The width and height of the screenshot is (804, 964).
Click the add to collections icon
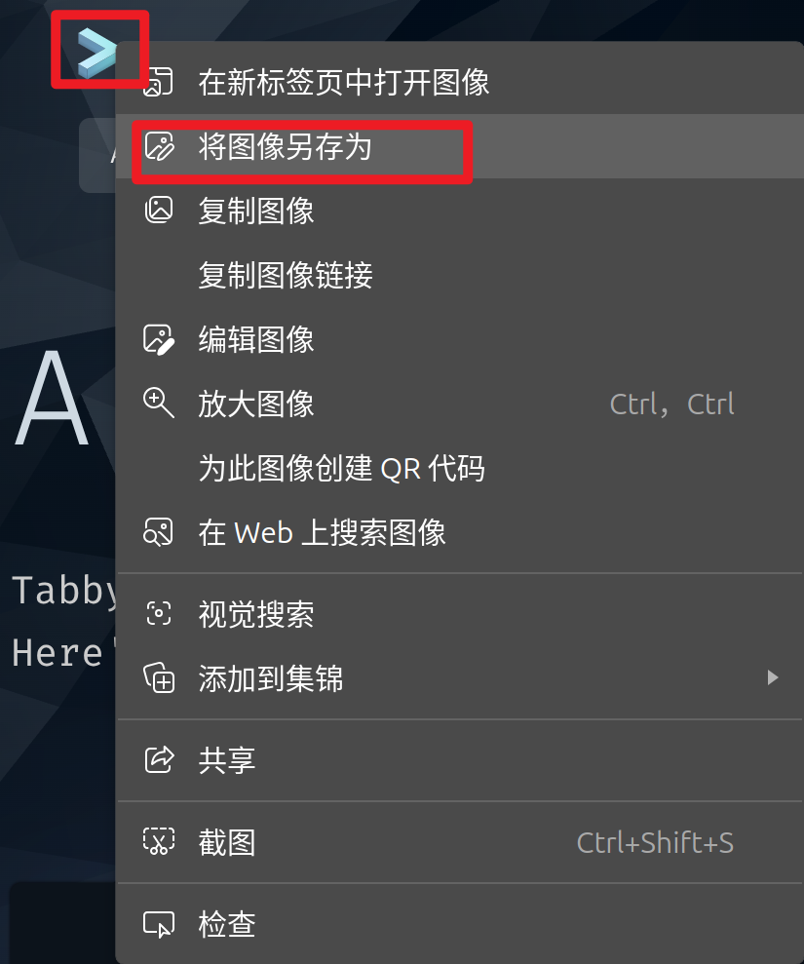click(159, 678)
